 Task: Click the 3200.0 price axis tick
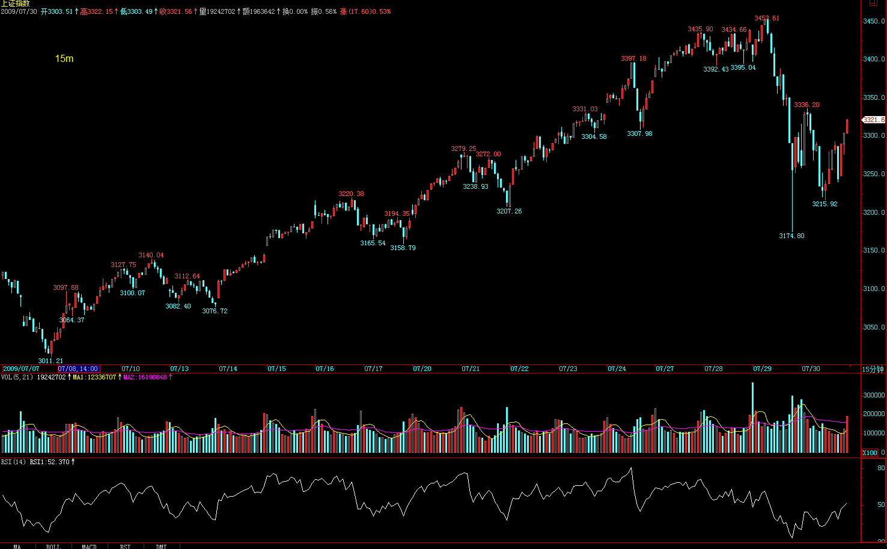tap(874, 212)
